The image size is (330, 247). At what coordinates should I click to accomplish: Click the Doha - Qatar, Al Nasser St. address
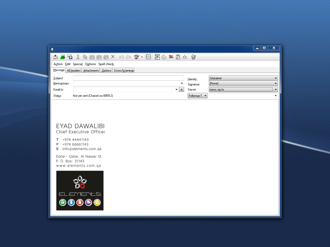click(x=79, y=156)
